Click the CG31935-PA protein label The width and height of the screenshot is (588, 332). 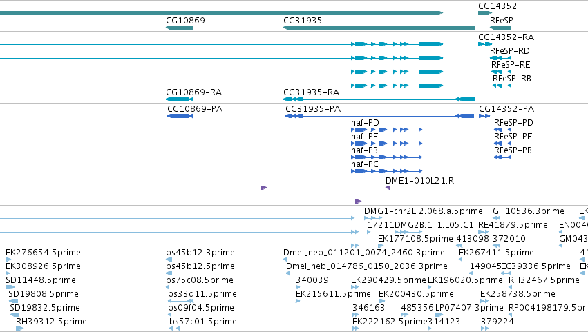click(x=313, y=108)
